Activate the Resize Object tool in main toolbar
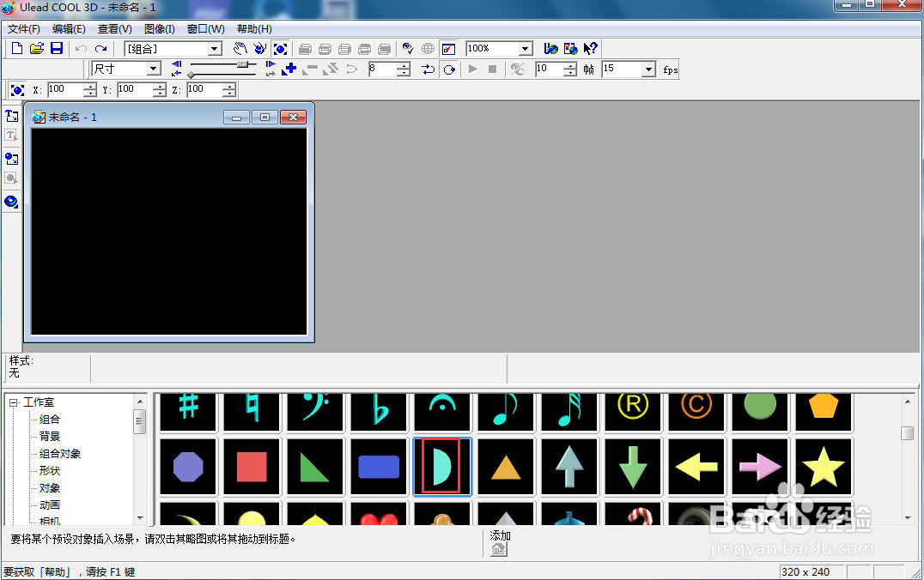This screenshot has height=580, width=924. pos(281,49)
